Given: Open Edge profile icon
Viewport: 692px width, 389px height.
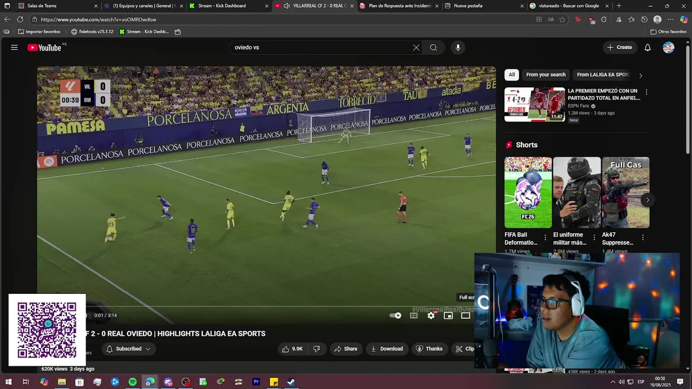Looking at the screenshot, I should [x=657, y=19].
